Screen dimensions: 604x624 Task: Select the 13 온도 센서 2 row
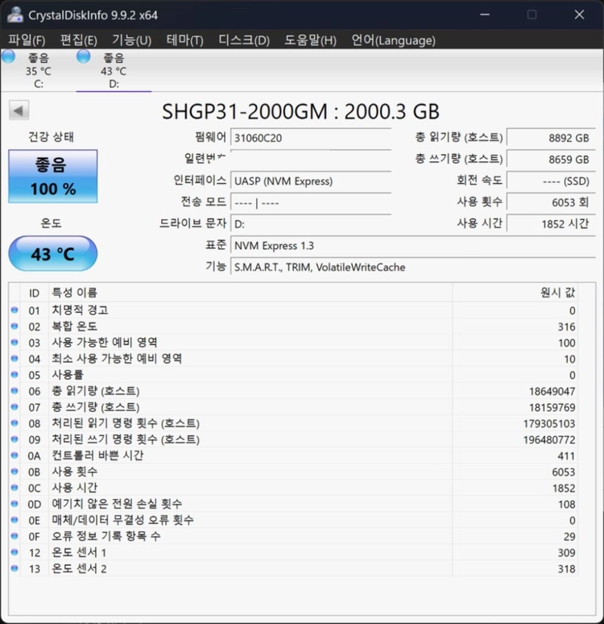(293, 568)
